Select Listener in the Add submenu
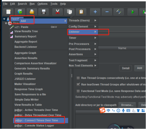Viewport: 146px width, 129px height. click(83, 32)
